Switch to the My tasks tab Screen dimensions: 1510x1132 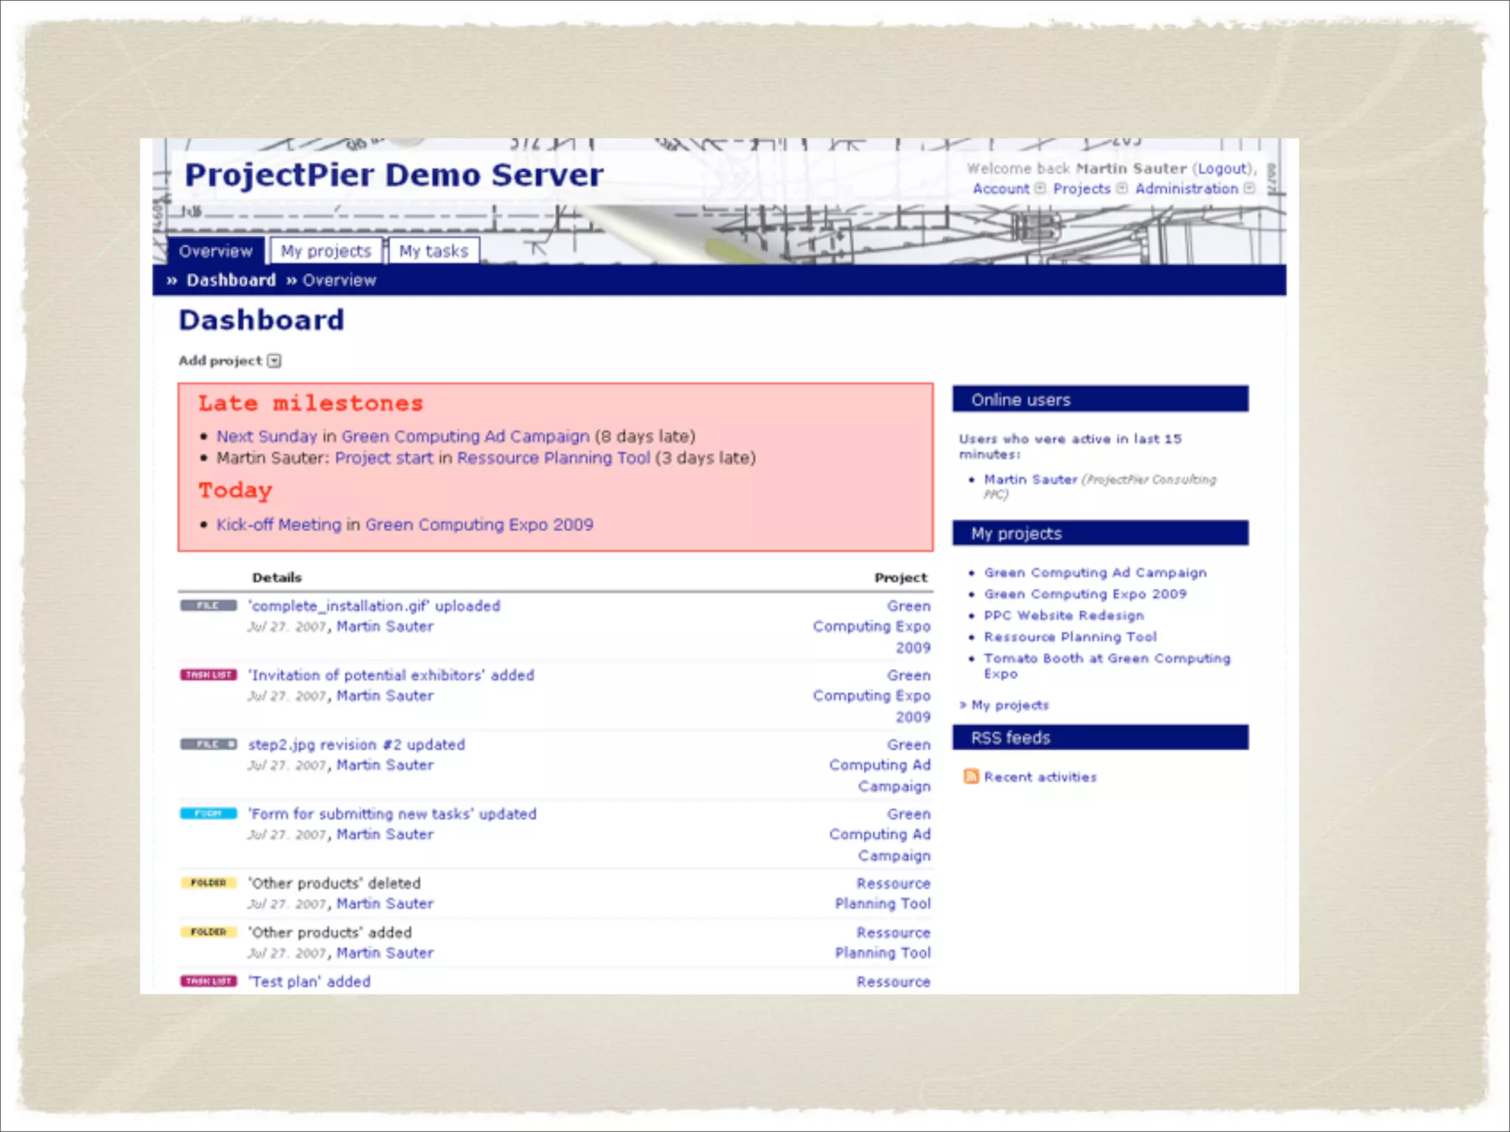point(434,251)
